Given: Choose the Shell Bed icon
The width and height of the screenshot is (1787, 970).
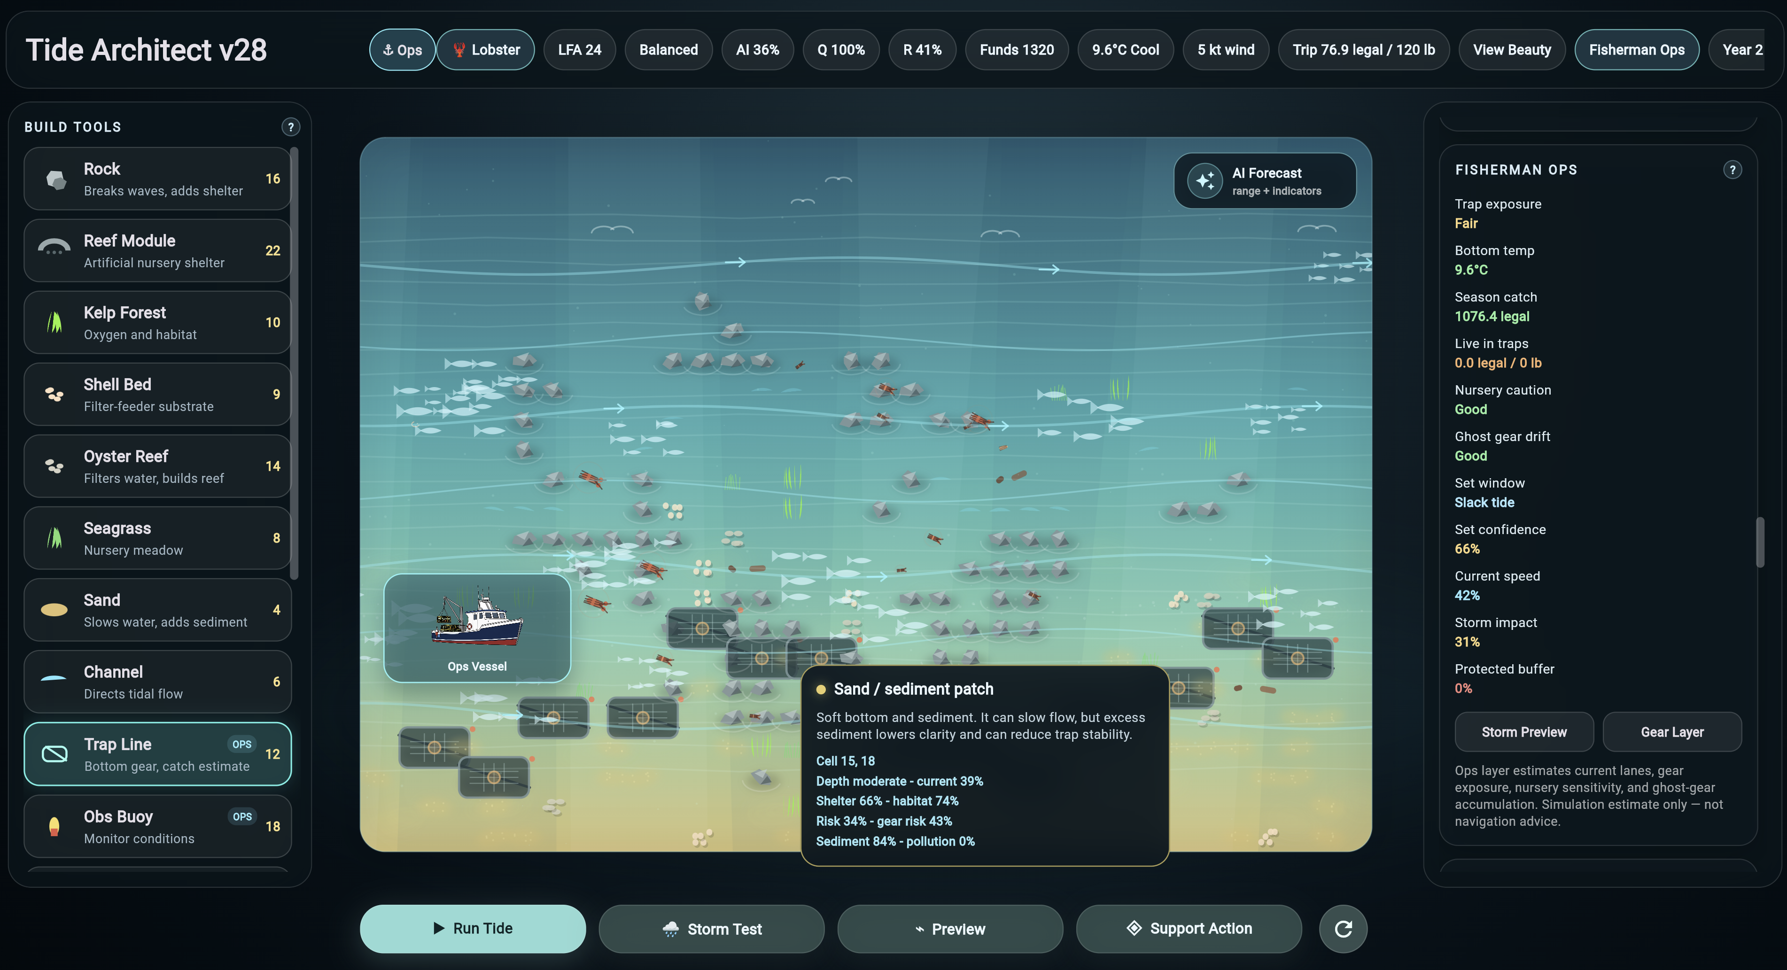Looking at the screenshot, I should [x=54, y=394].
